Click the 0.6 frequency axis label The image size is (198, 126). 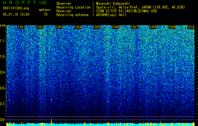coord(2,120)
